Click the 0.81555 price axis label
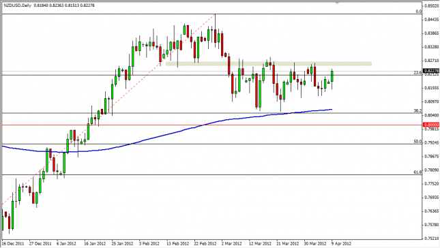 tap(432, 88)
